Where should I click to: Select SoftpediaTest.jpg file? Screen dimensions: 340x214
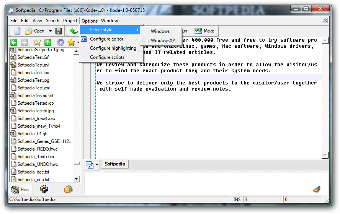click(x=33, y=80)
